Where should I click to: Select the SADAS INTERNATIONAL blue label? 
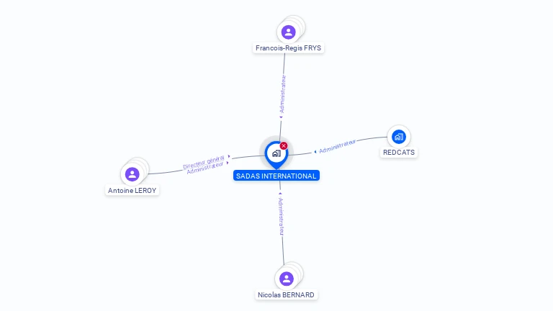pos(276,176)
